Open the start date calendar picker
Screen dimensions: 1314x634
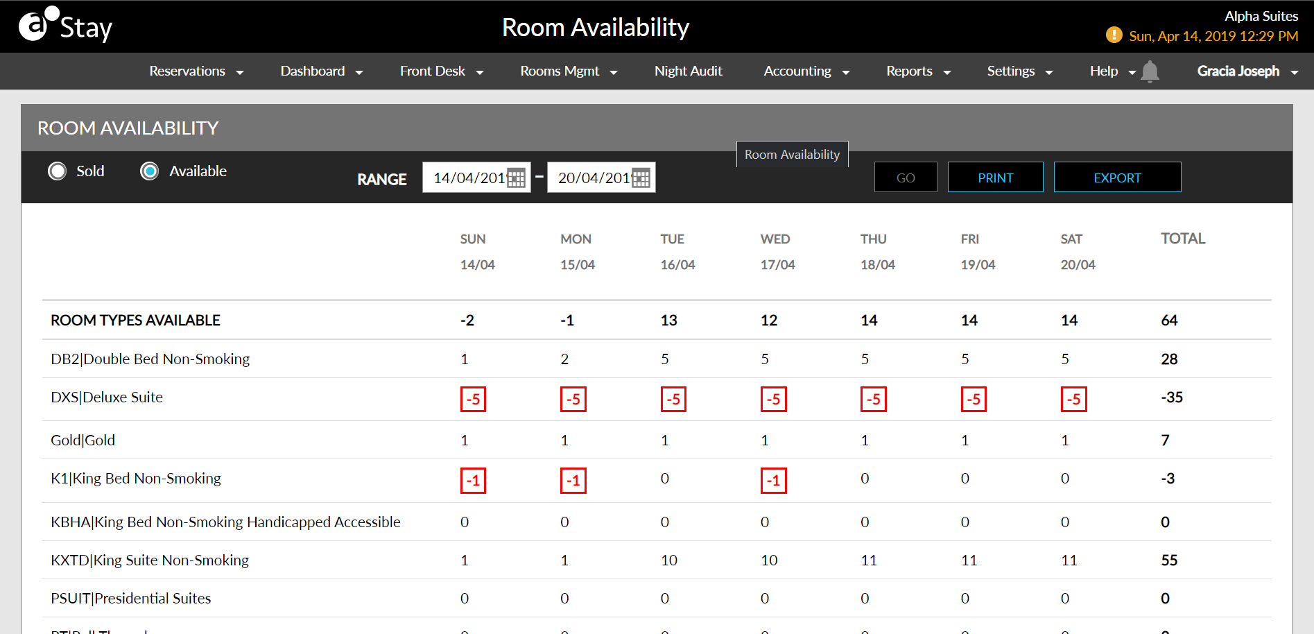[515, 178]
